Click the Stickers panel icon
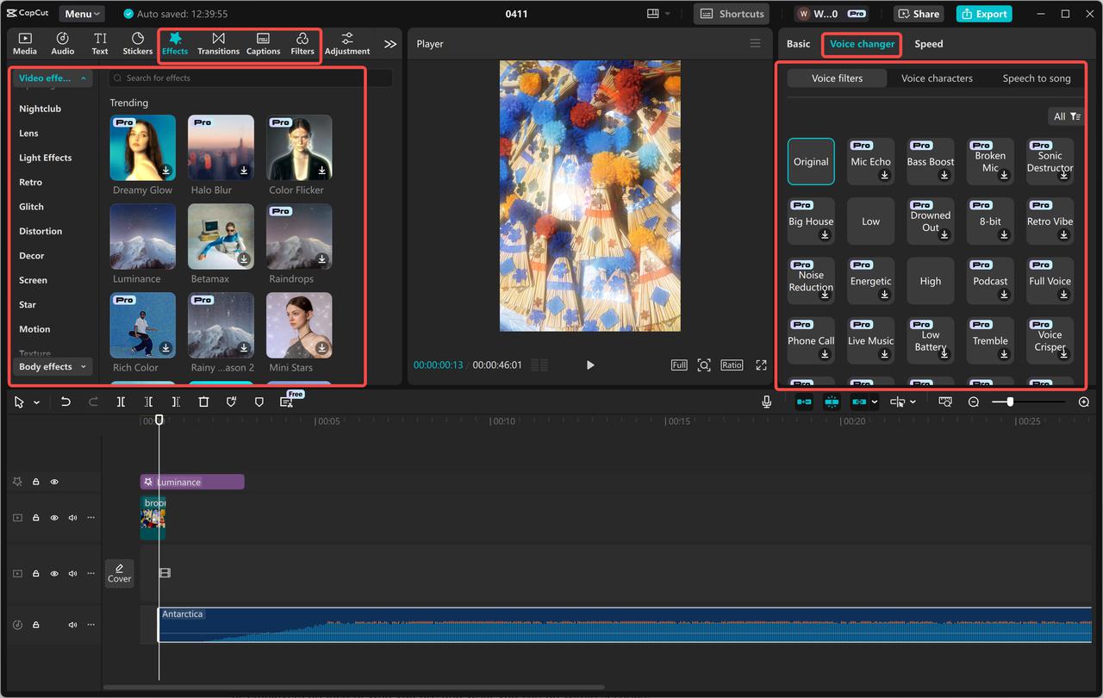The image size is (1103, 698). coord(137,43)
